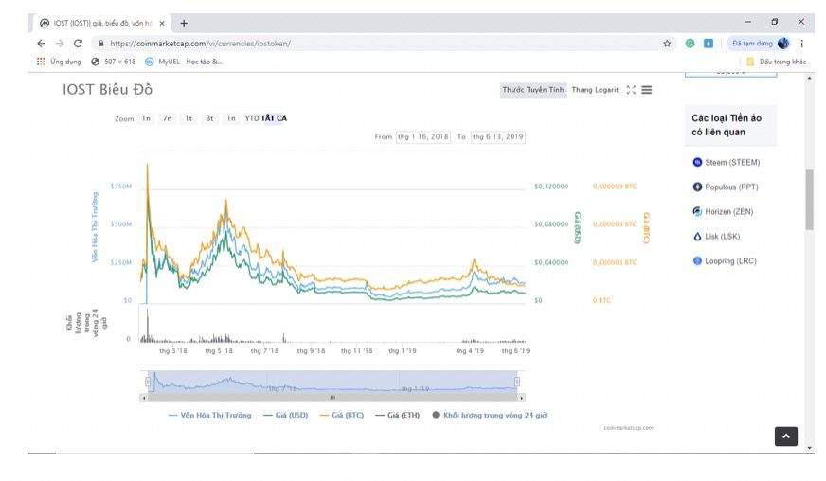Click the Lisk logo icon
The width and height of the screenshot is (826, 481).
coord(697,237)
